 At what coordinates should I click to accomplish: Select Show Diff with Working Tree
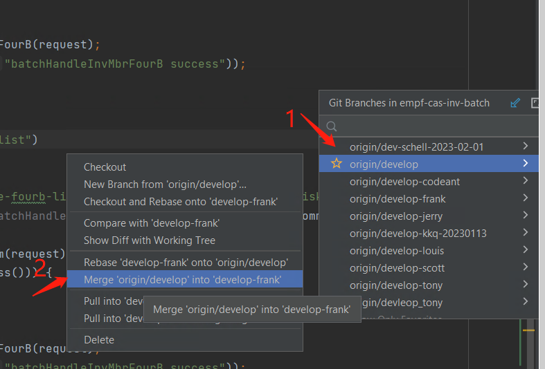coord(185,240)
